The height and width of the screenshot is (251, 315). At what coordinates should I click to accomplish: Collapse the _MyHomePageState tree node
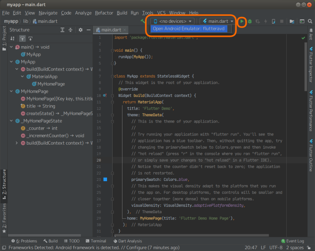click(x=11, y=121)
